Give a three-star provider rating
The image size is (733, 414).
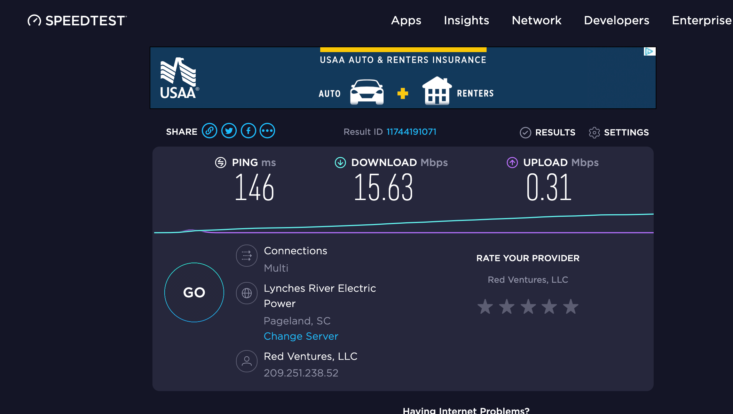click(528, 306)
